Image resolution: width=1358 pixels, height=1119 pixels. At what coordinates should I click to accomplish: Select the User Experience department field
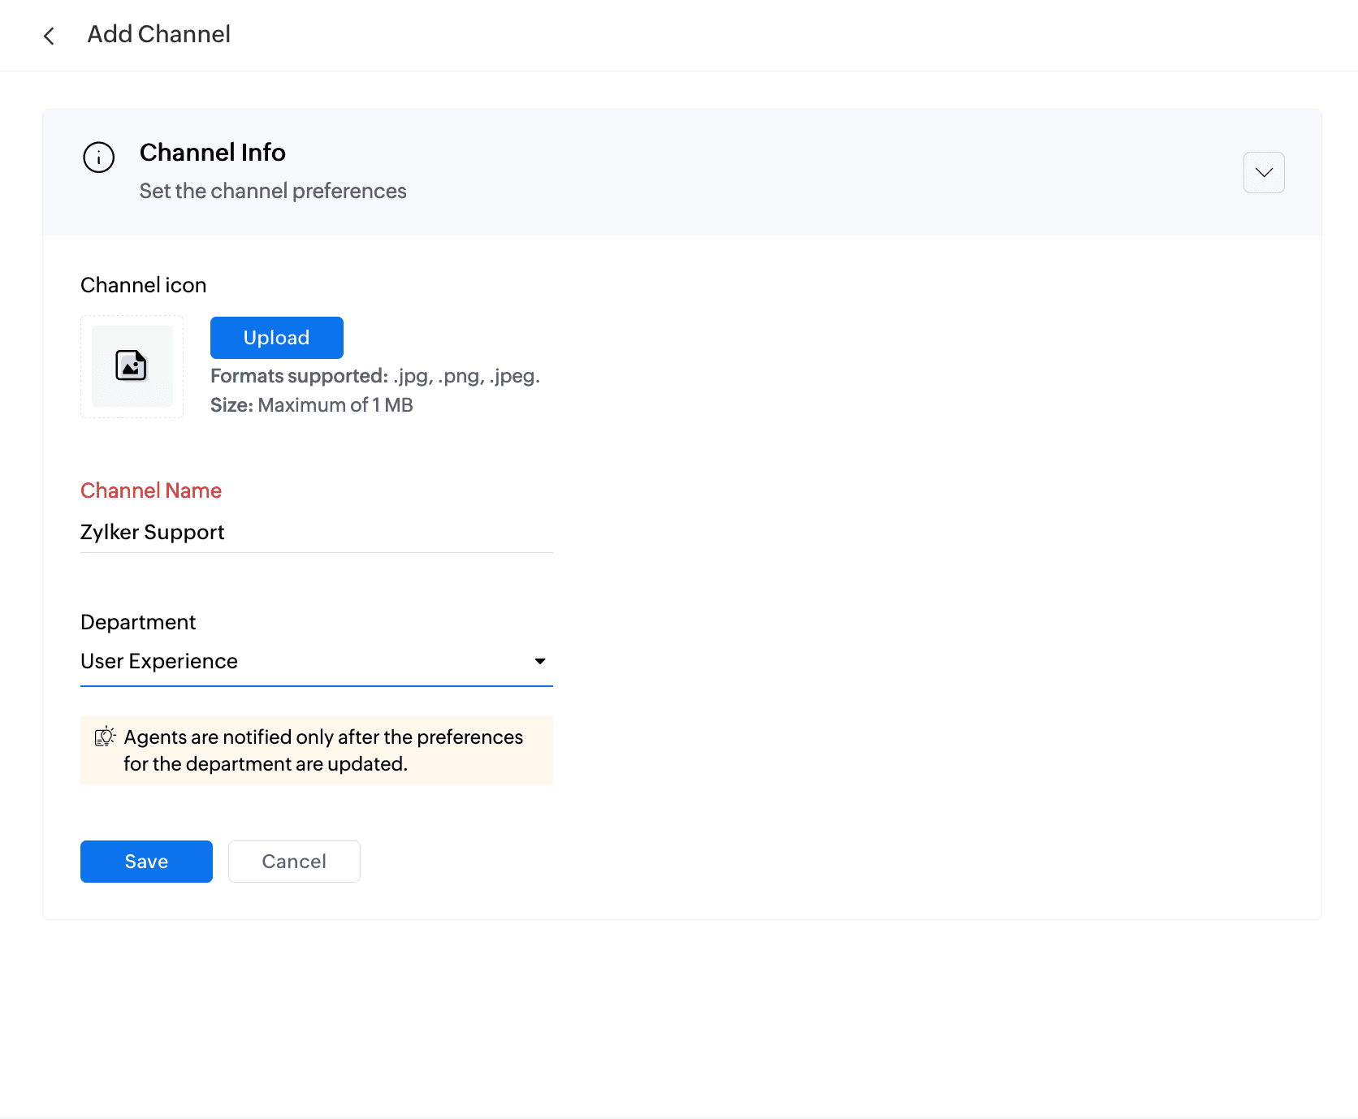(301, 661)
